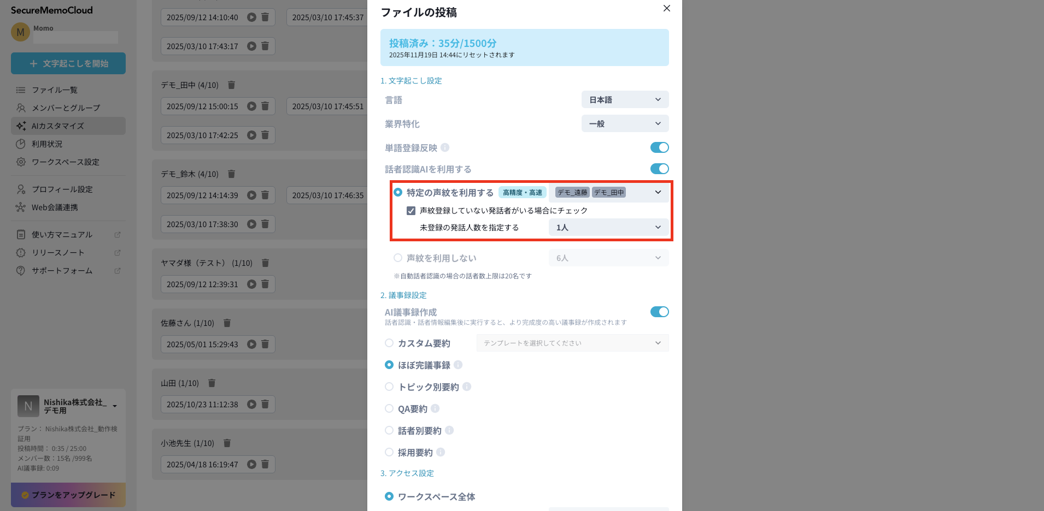
Task: Click the 文字起こしを開始 button
Action: click(x=68, y=63)
